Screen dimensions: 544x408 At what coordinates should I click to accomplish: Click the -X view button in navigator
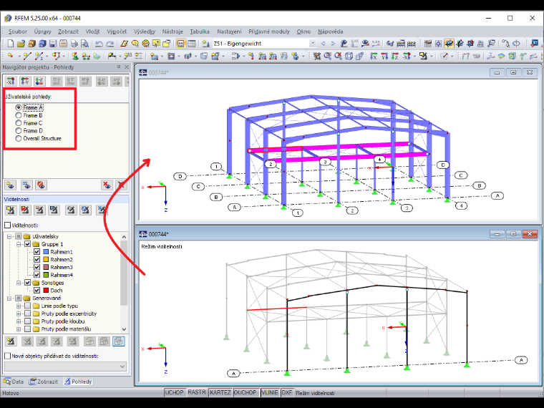tap(11, 81)
